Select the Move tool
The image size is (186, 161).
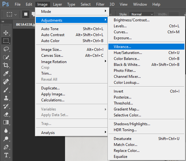click(x=6, y=33)
